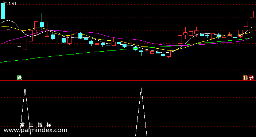Click the 掌上指标 watermark text
256x137 pixels.
[36, 125]
